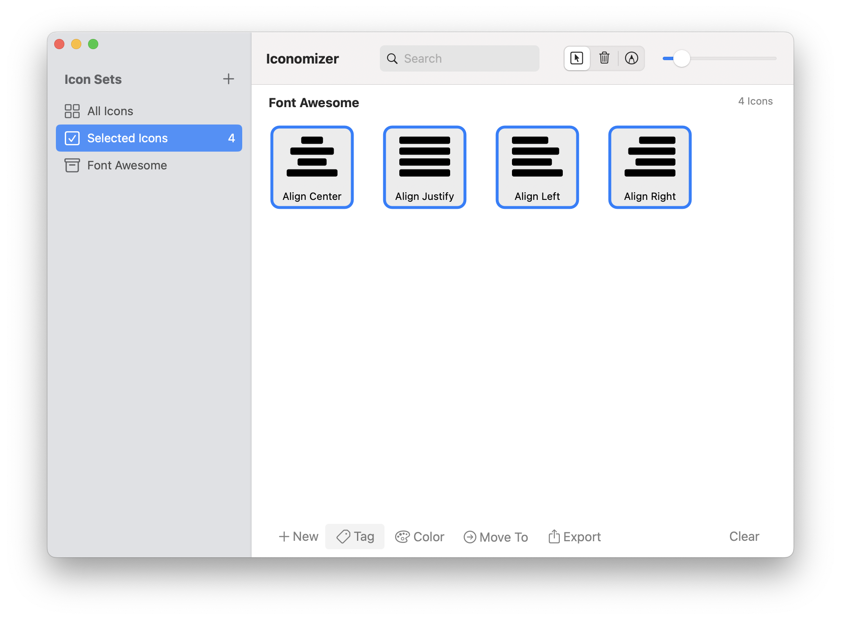Open the All Icons sidebar item
The width and height of the screenshot is (841, 620).
[x=110, y=111]
